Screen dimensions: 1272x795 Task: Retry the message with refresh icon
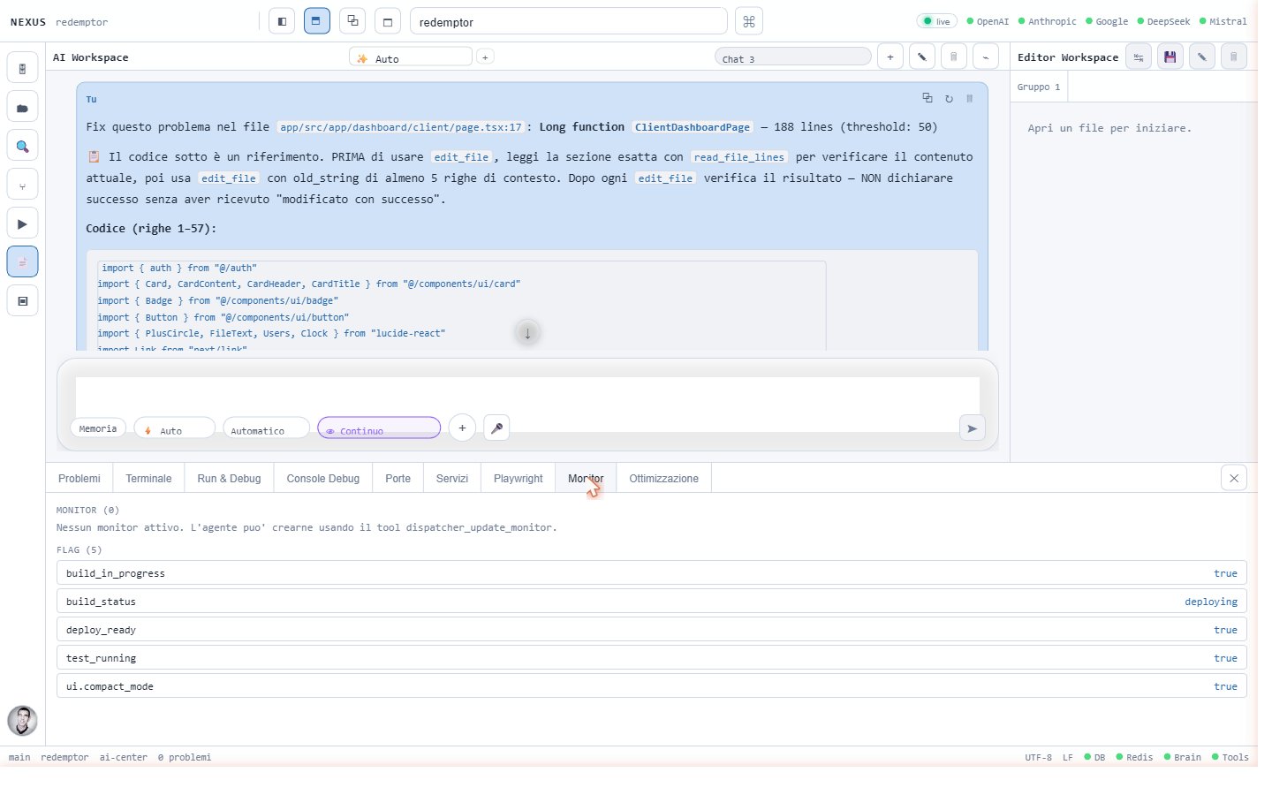(x=949, y=99)
